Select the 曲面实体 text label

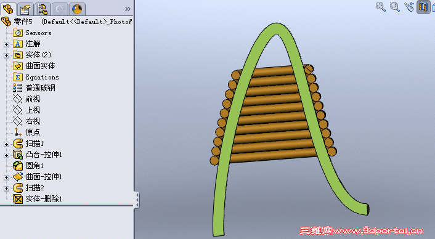tap(40, 66)
